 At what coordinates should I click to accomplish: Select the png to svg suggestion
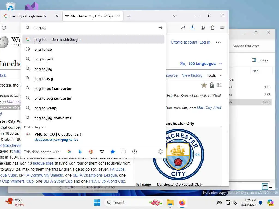click(93, 79)
